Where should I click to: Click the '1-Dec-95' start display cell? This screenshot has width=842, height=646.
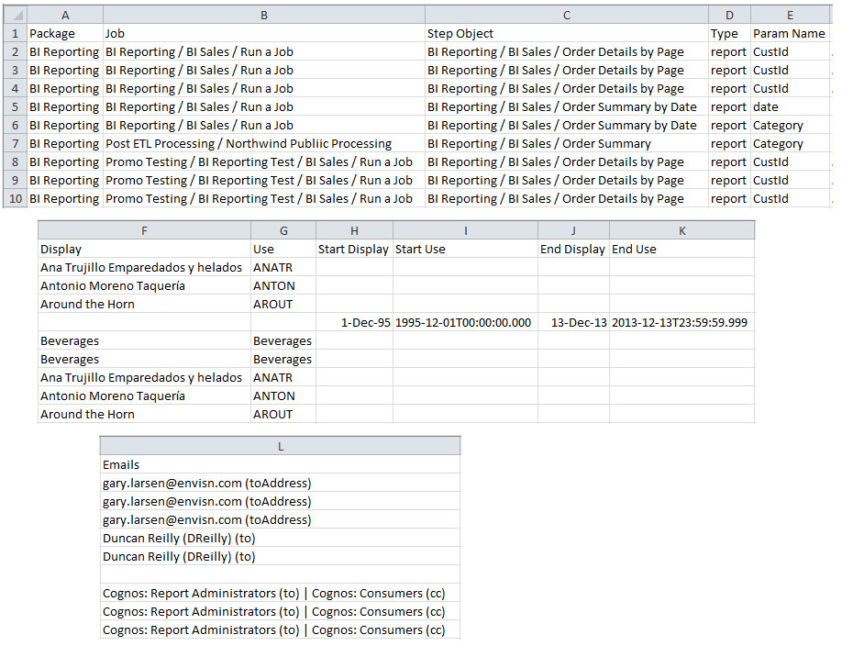[354, 322]
